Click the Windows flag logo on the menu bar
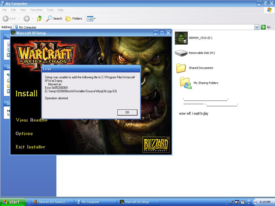 click(269, 10)
